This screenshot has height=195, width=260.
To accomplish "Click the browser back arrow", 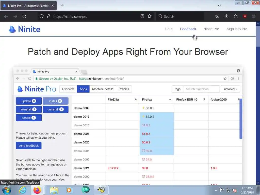I will click(x=6, y=17).
